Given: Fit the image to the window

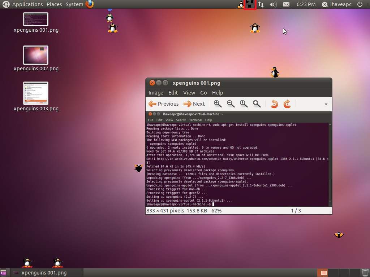Looking at the screenshot, I should [257, 104].
